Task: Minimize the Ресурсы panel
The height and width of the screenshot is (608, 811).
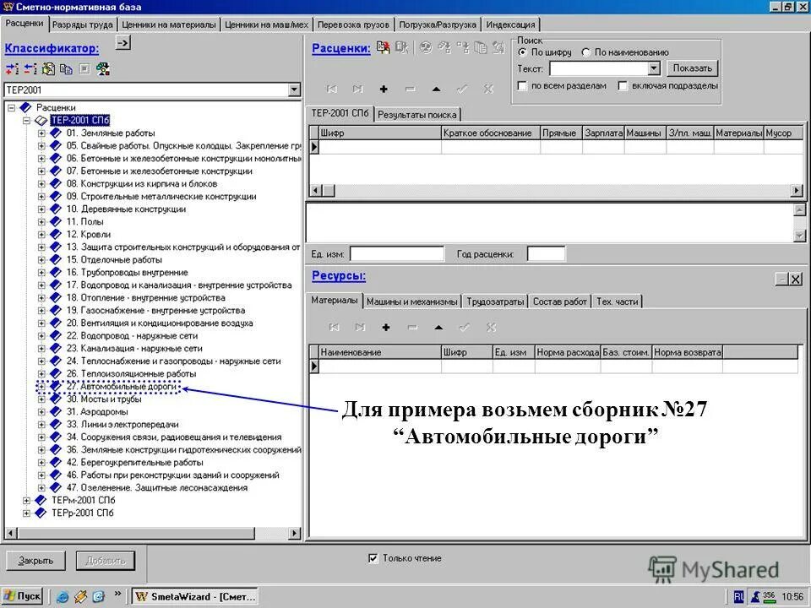Action: [782, 280]
